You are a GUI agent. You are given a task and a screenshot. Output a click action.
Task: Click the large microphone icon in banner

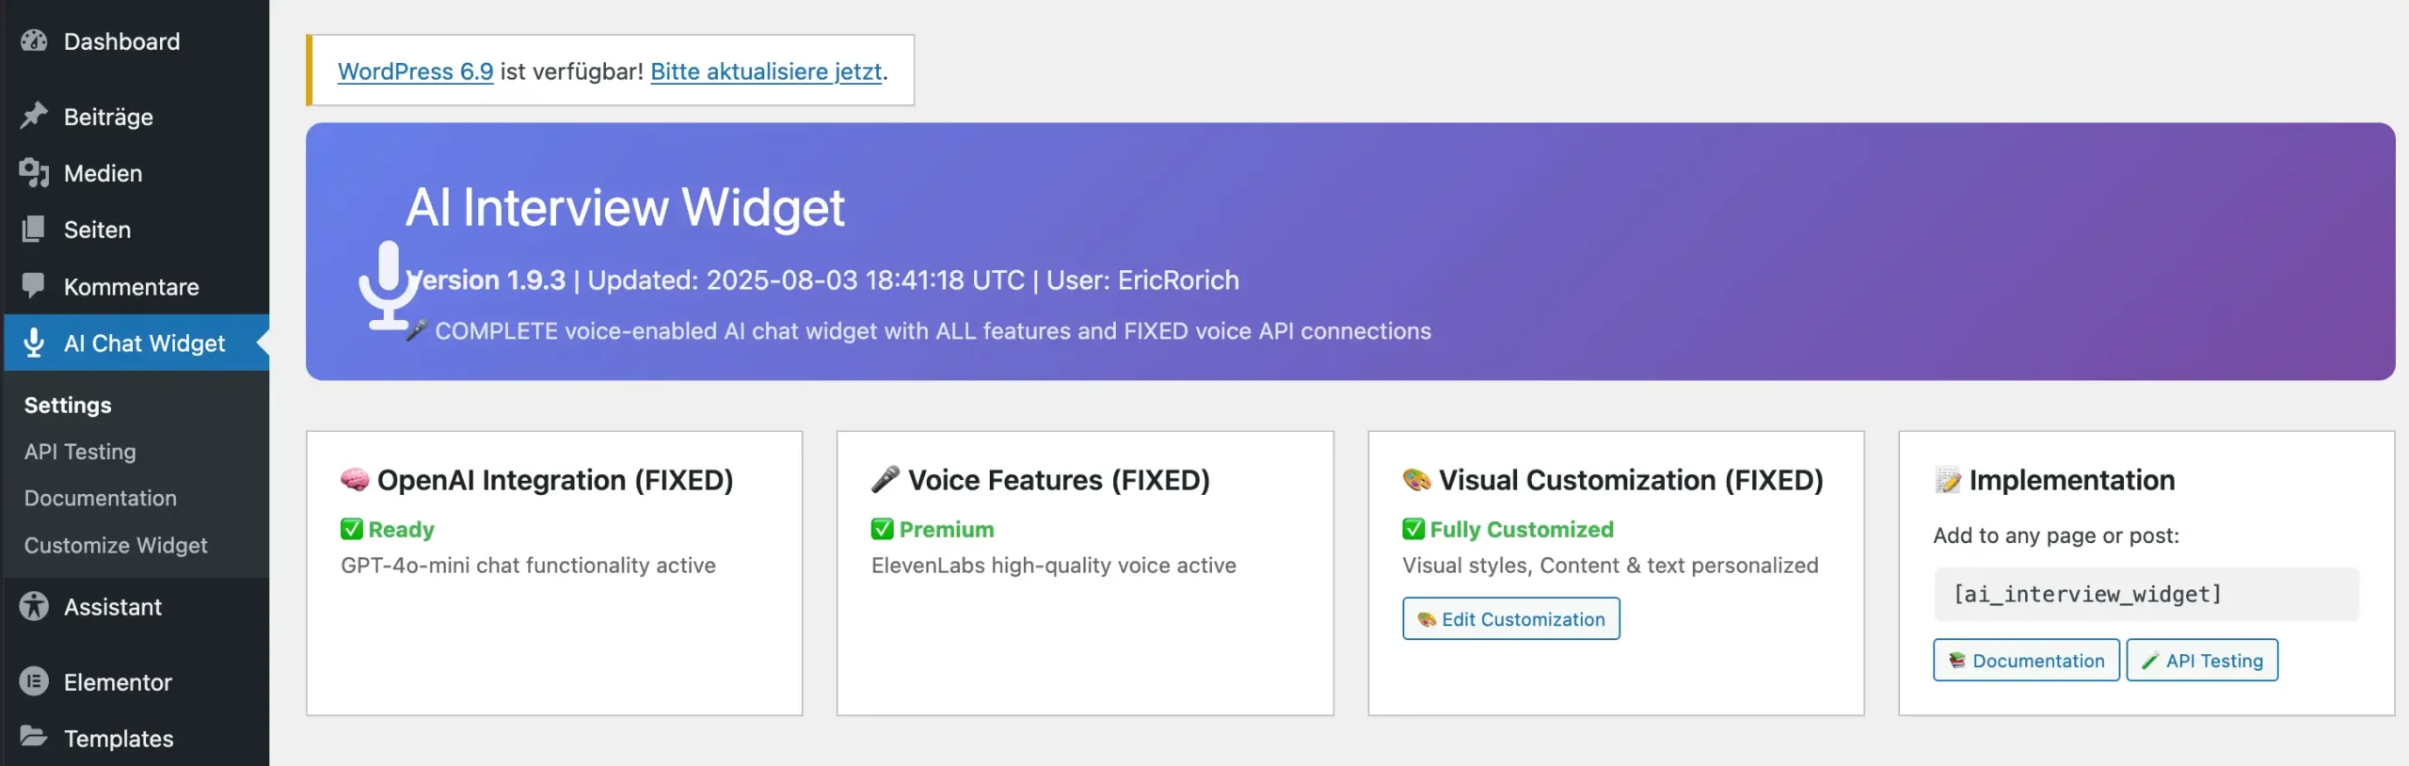pyautogui.click(x=388, y=284)
